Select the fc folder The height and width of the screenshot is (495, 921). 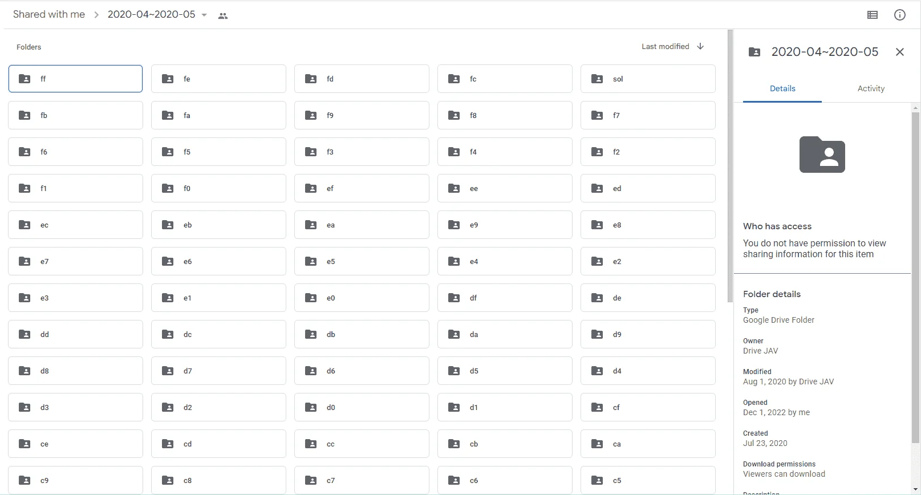[x=505, y=79]
